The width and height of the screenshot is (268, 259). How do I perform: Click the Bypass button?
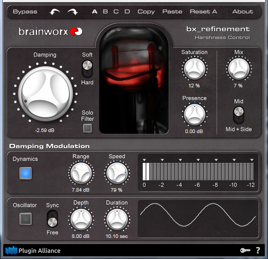click(25, 12)
